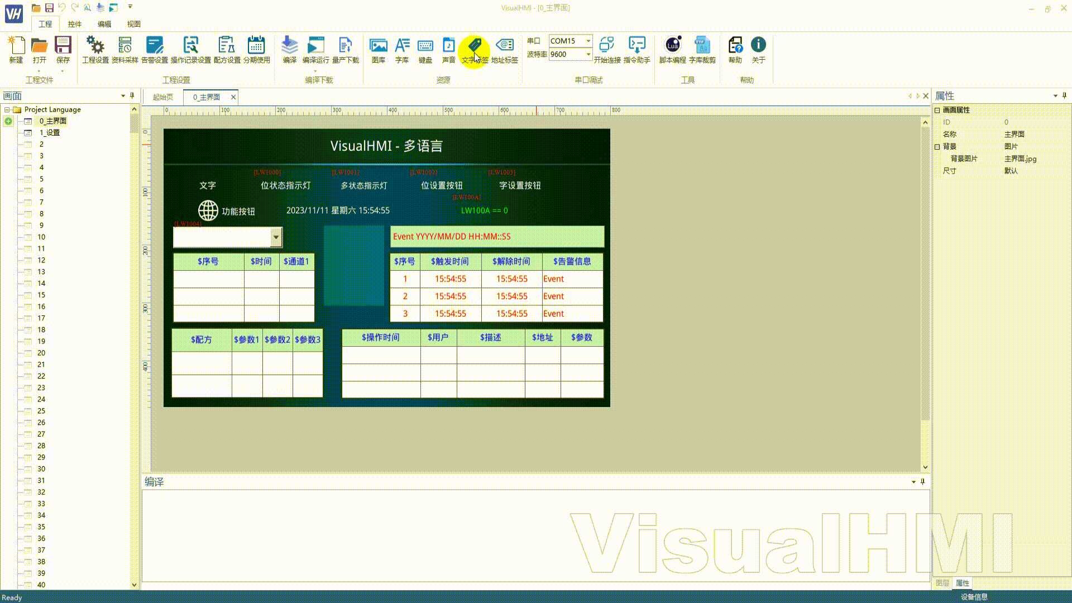The height and width of the screenshot is (603, 1072).
Task: Start 编译运行 compile and run
Action: 316,50
